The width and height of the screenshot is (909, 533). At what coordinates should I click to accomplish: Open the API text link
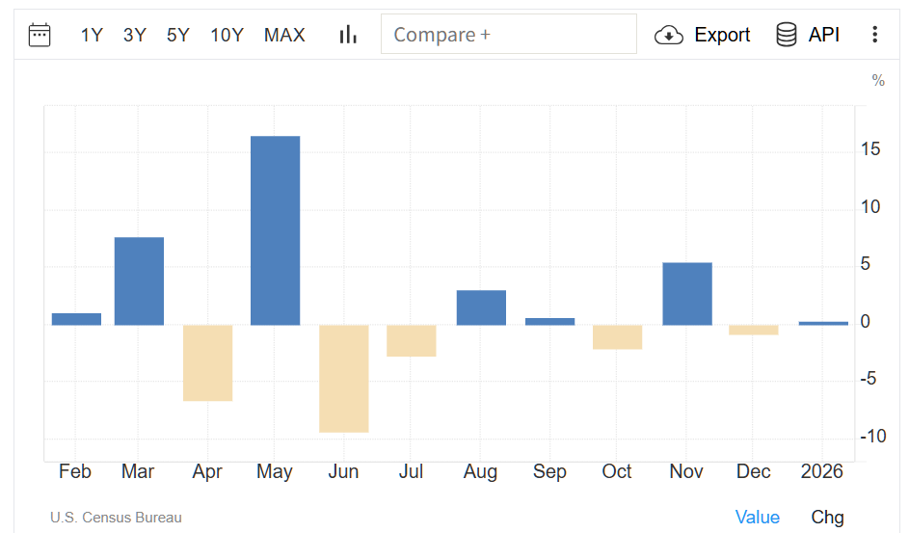pos(824,35)
